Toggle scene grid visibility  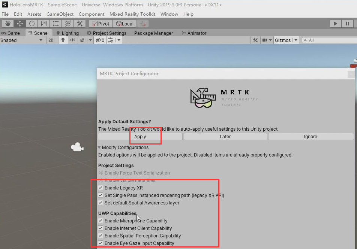coord(111,40)
